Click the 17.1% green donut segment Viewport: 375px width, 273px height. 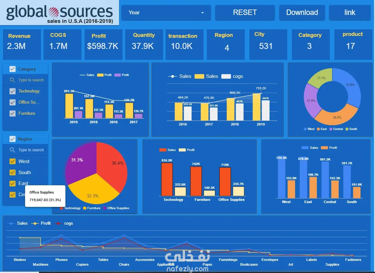pyautogui.click(x=321, y=78)
